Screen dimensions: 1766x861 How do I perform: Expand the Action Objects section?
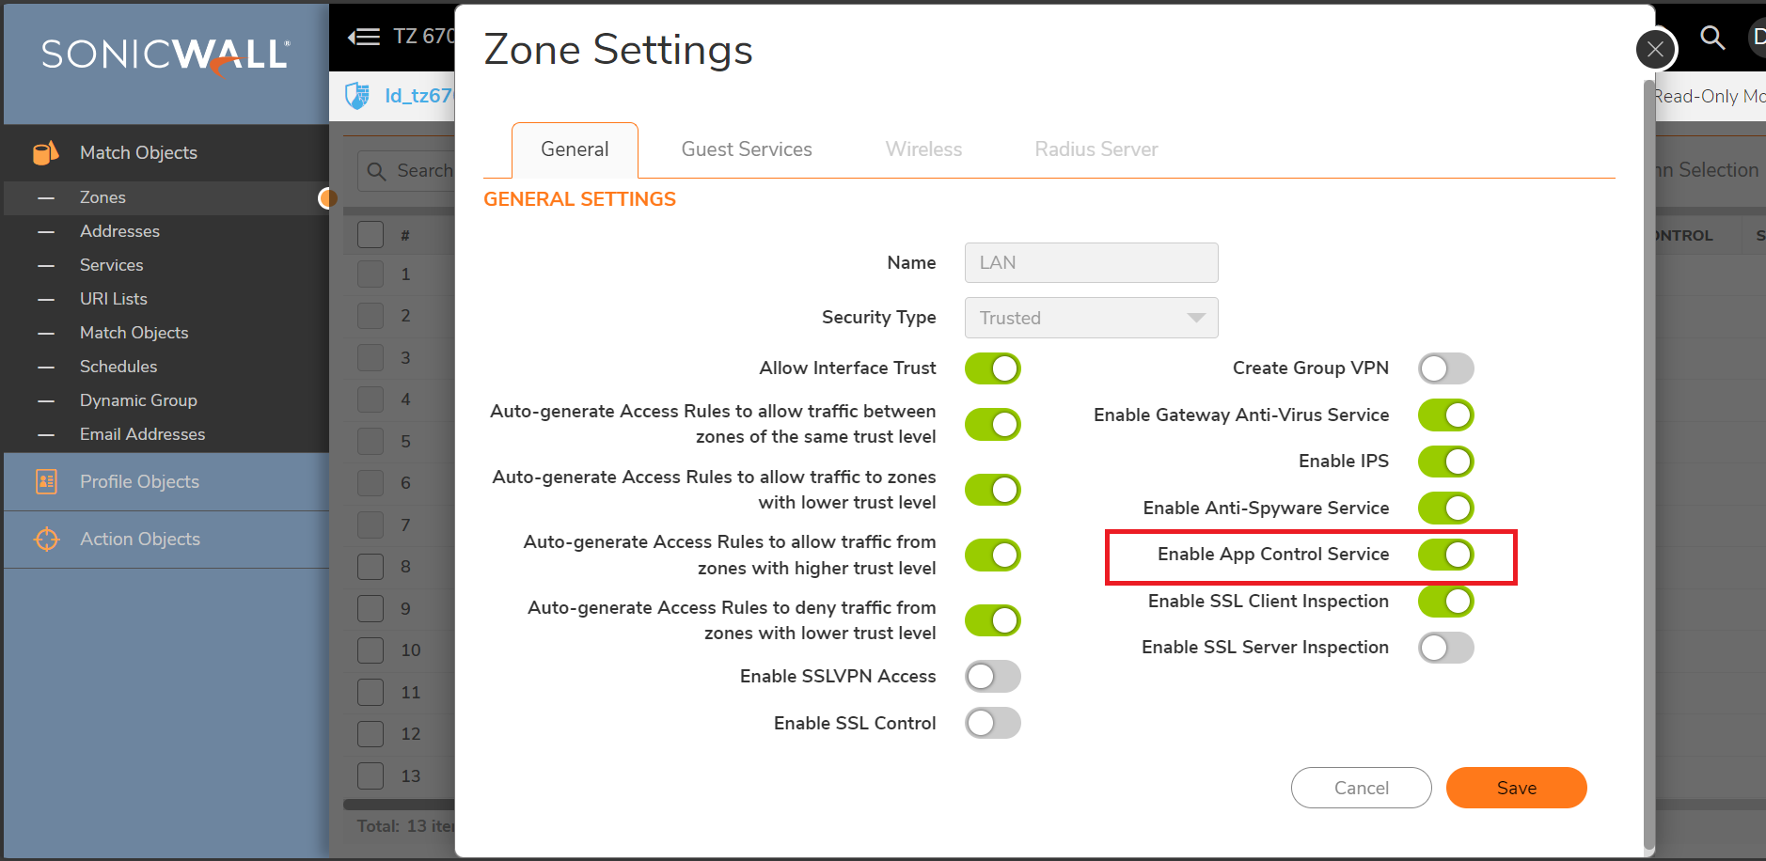(x=140, y=539)
